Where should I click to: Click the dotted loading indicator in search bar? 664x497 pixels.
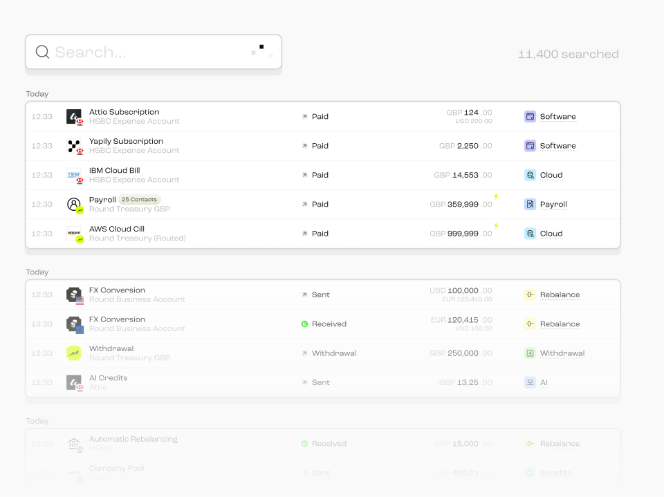(262, 50)
